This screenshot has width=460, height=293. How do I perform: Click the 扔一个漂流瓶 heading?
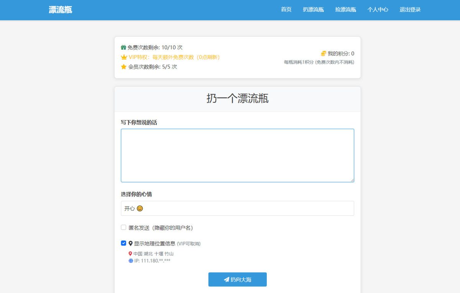click(x=237, y=99)
